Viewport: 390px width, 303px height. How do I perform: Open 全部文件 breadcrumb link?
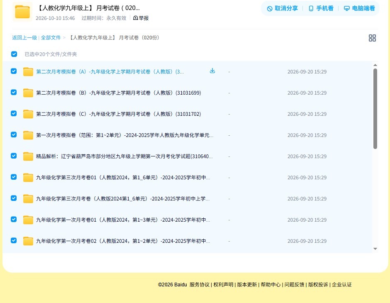(x=51, y=38)
